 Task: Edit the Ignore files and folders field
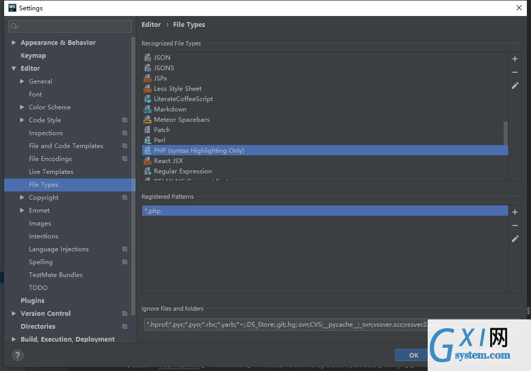(332, 325)
